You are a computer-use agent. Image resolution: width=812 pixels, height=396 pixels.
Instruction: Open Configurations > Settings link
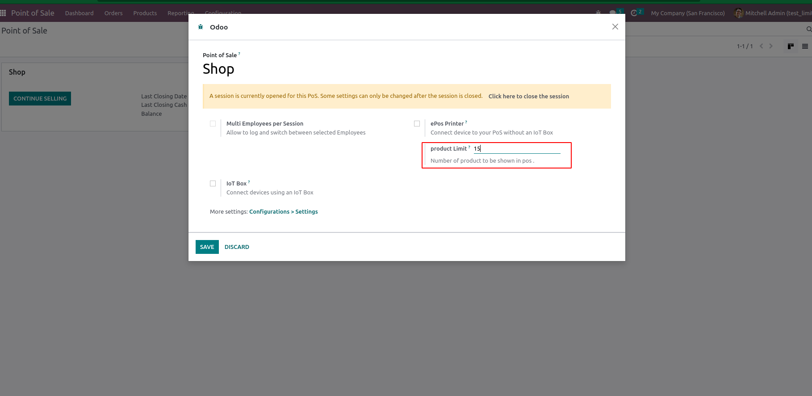click(x=284, y=212)
